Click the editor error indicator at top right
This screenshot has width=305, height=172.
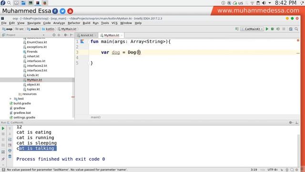[x=298, y=40]
